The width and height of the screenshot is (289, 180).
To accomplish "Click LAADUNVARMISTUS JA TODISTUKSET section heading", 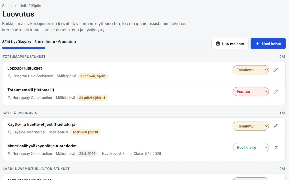I will click(x=36, y=169).
